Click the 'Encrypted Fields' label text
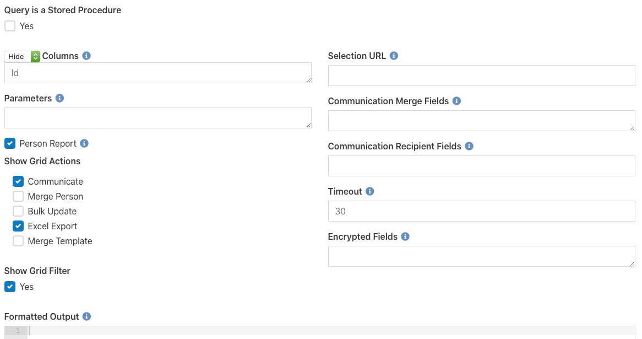The height and width of the screenshot is (339, 642). (x=363, y=236)
